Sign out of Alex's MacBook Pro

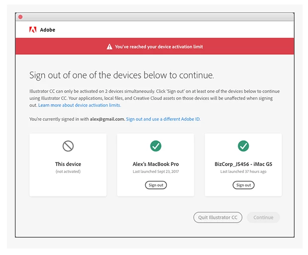click(x=156, y=185)
